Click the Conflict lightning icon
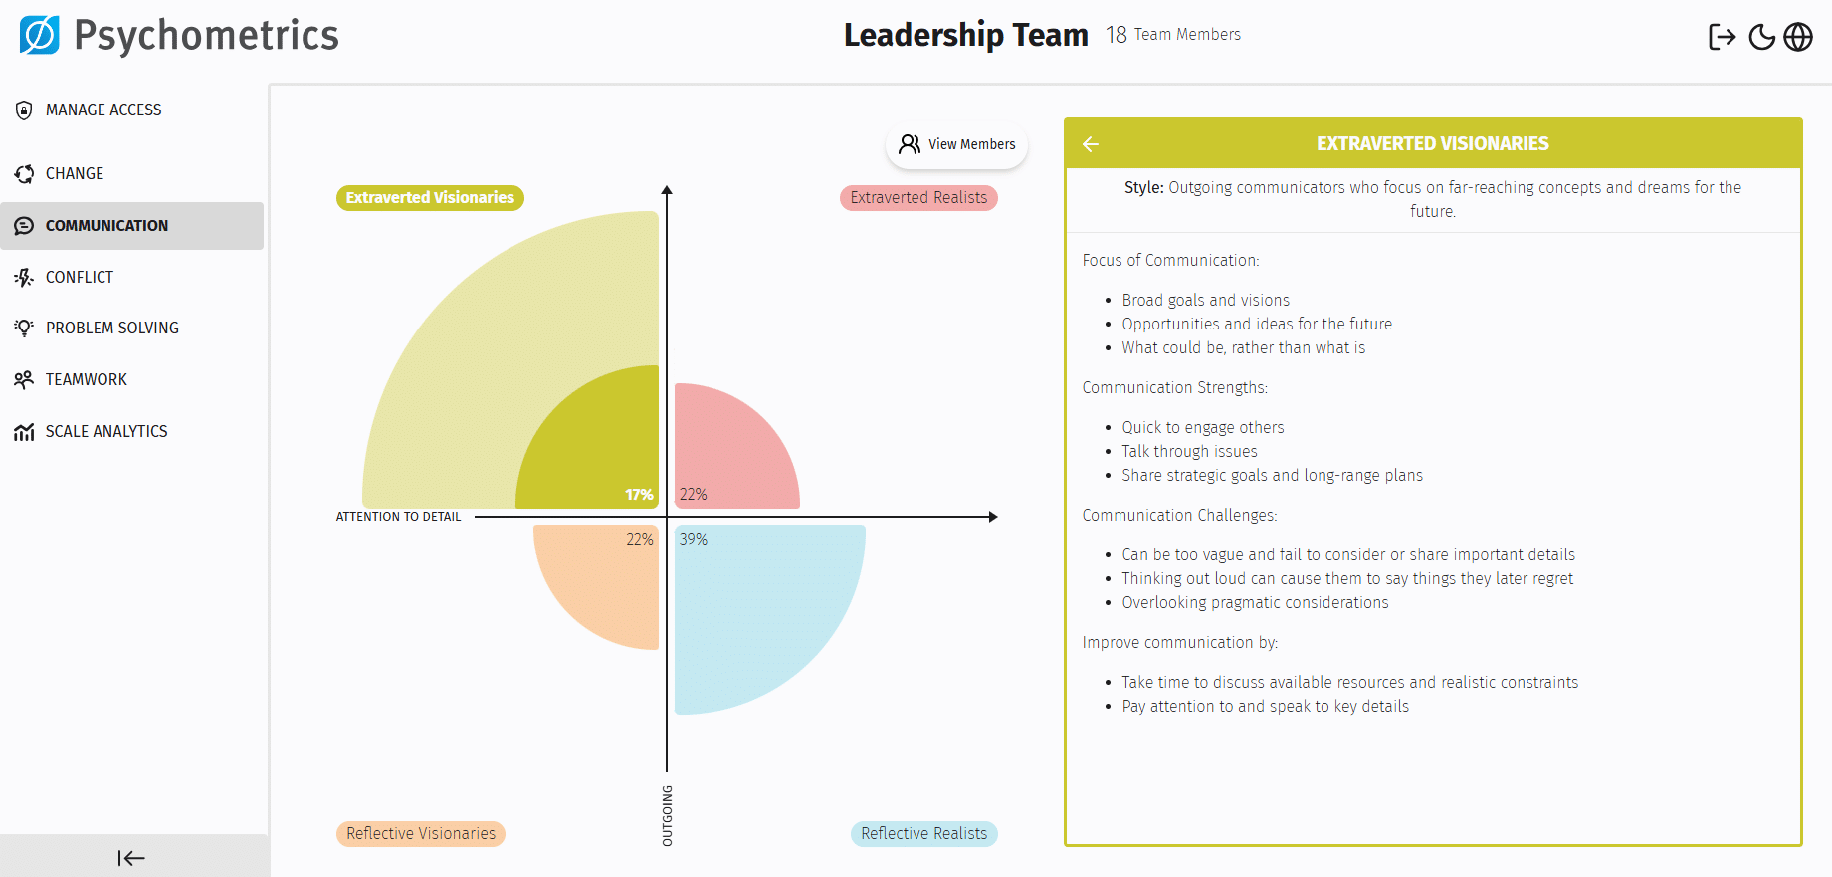 click(x=24, y=278)
